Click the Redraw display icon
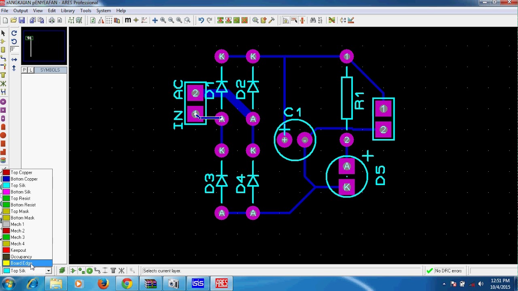Screen dimensions: 518x291 [93, 20]
